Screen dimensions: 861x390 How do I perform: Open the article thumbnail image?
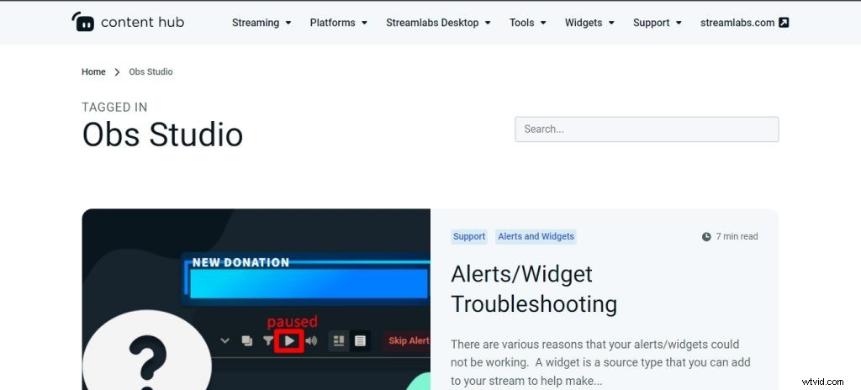click(x=256, y=299)
